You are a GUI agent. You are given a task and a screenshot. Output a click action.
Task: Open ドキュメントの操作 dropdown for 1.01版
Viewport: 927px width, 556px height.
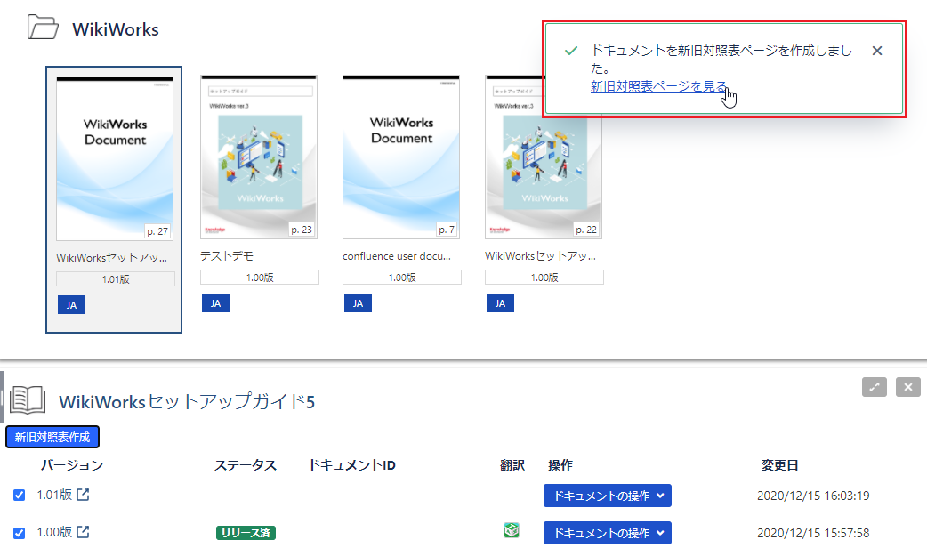point(607,496)
